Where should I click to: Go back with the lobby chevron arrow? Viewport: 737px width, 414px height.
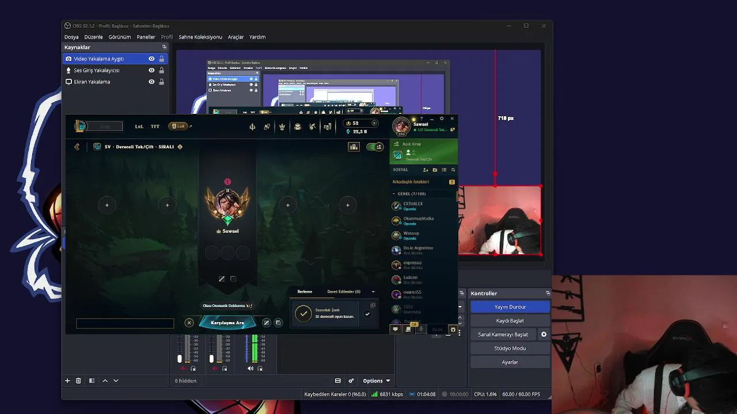tap(77, 147)
